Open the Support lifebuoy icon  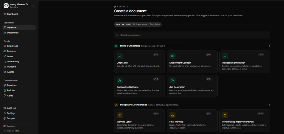(x=5, y=118)
